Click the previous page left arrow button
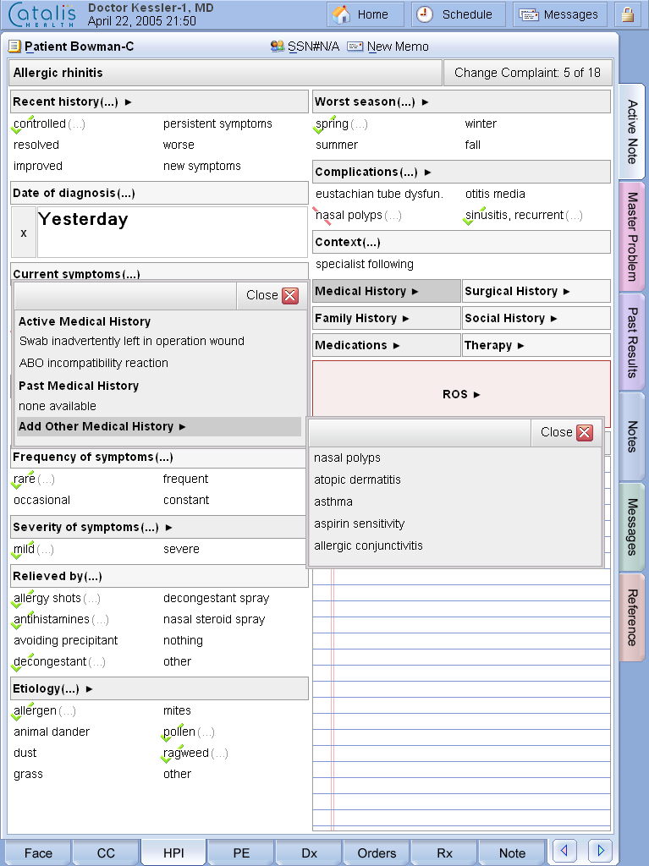Screen dimensions: 649x866 [564, 849]
